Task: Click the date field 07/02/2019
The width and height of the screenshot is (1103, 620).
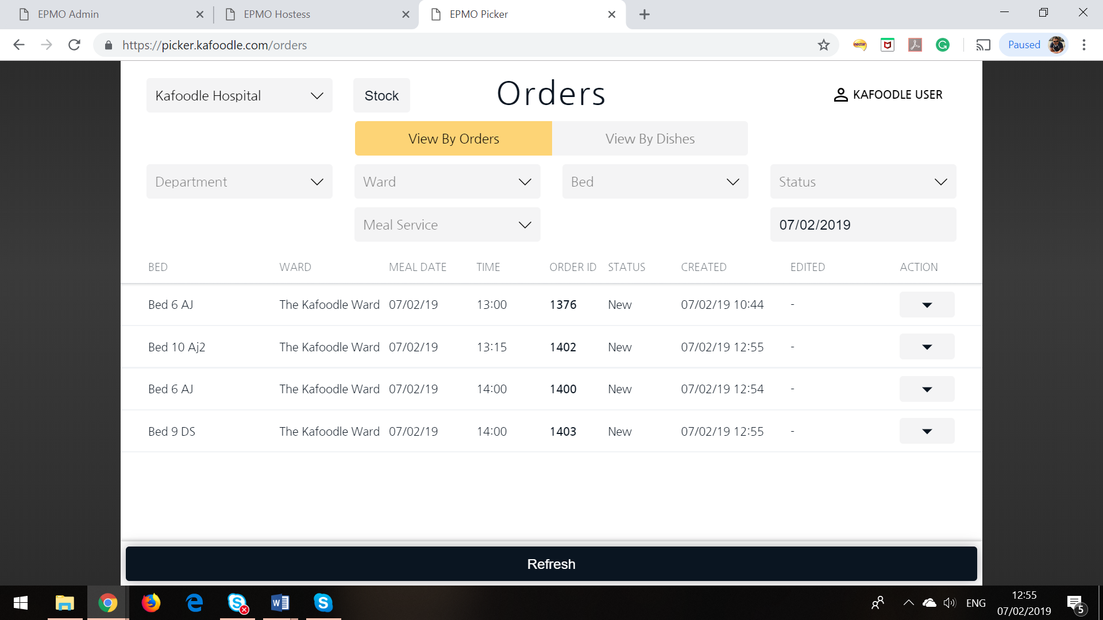Action: pos(863,224)
